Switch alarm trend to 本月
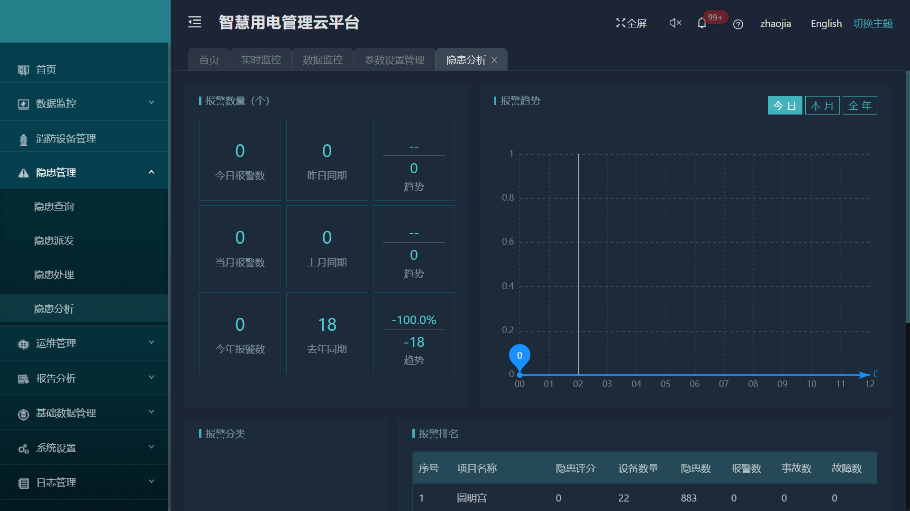Viewport: 910px width, 511px height. click(x=822, y=106)
